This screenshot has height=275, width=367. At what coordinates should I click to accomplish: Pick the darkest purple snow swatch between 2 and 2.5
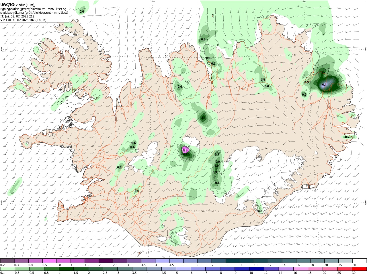[106, 261]
